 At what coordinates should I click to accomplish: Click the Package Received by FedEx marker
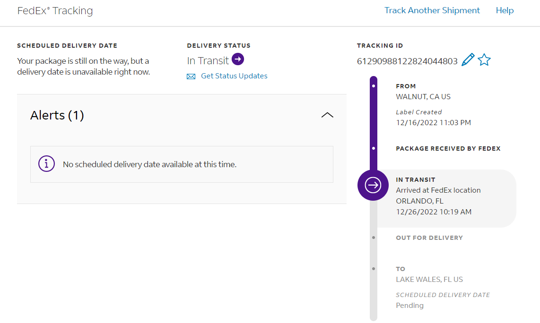click(374, 148)
